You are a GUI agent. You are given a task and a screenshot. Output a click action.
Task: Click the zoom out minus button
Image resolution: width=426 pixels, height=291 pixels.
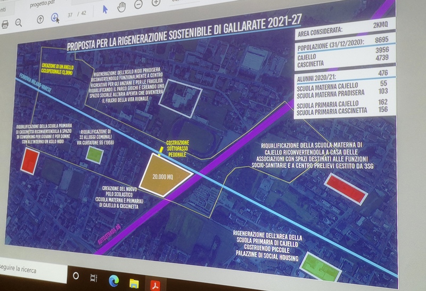pyautogui.click(x=138, y=4)
